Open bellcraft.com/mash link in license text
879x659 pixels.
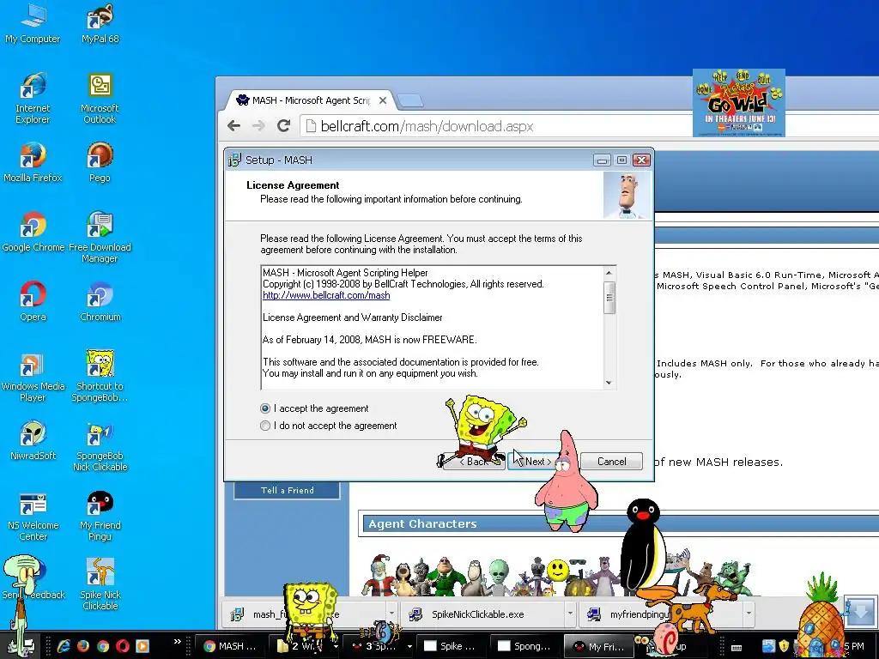(x=326, y=295)
